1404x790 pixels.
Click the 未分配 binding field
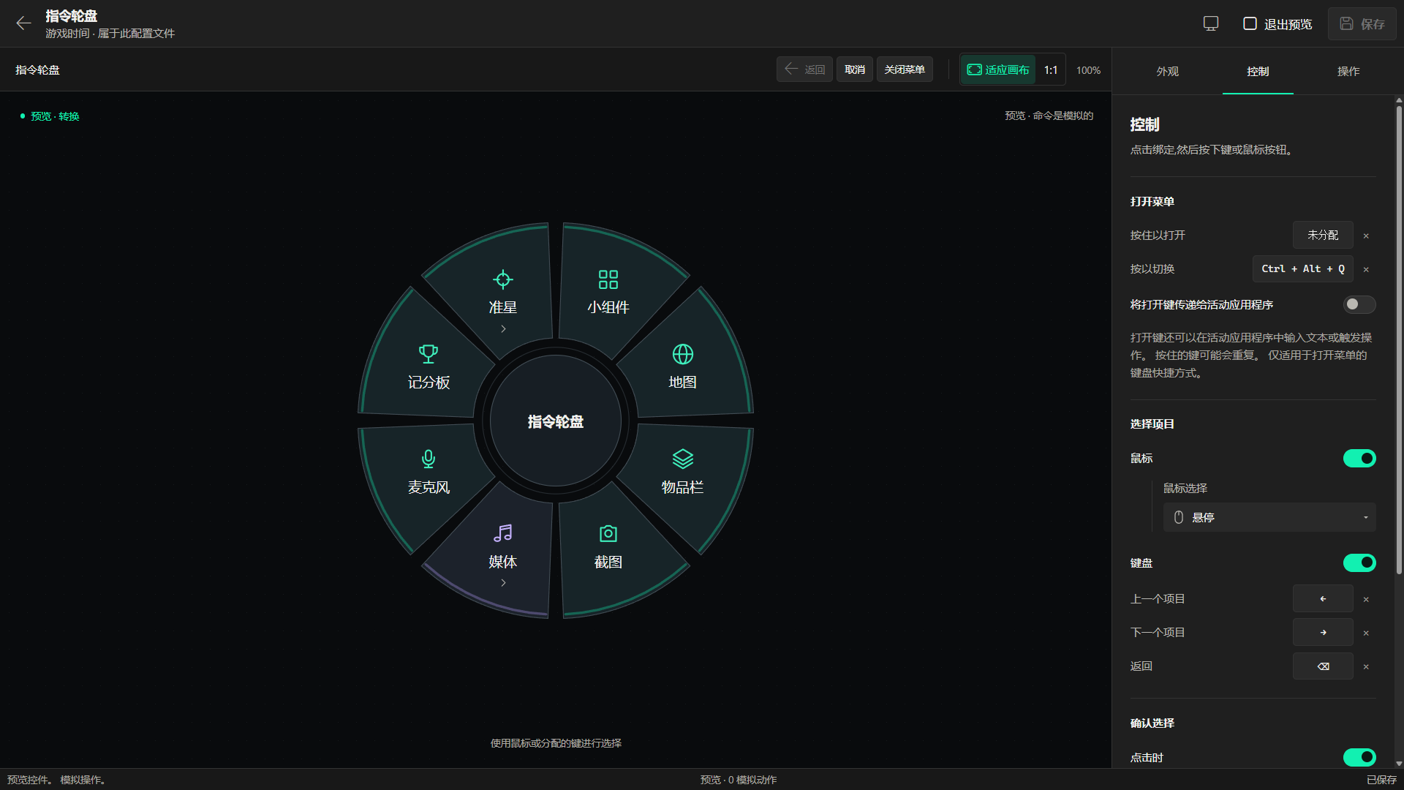(1323, 235)
